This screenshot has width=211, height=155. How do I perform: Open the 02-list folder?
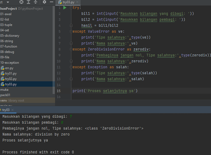pyautogui.click(x=5, y=19)
